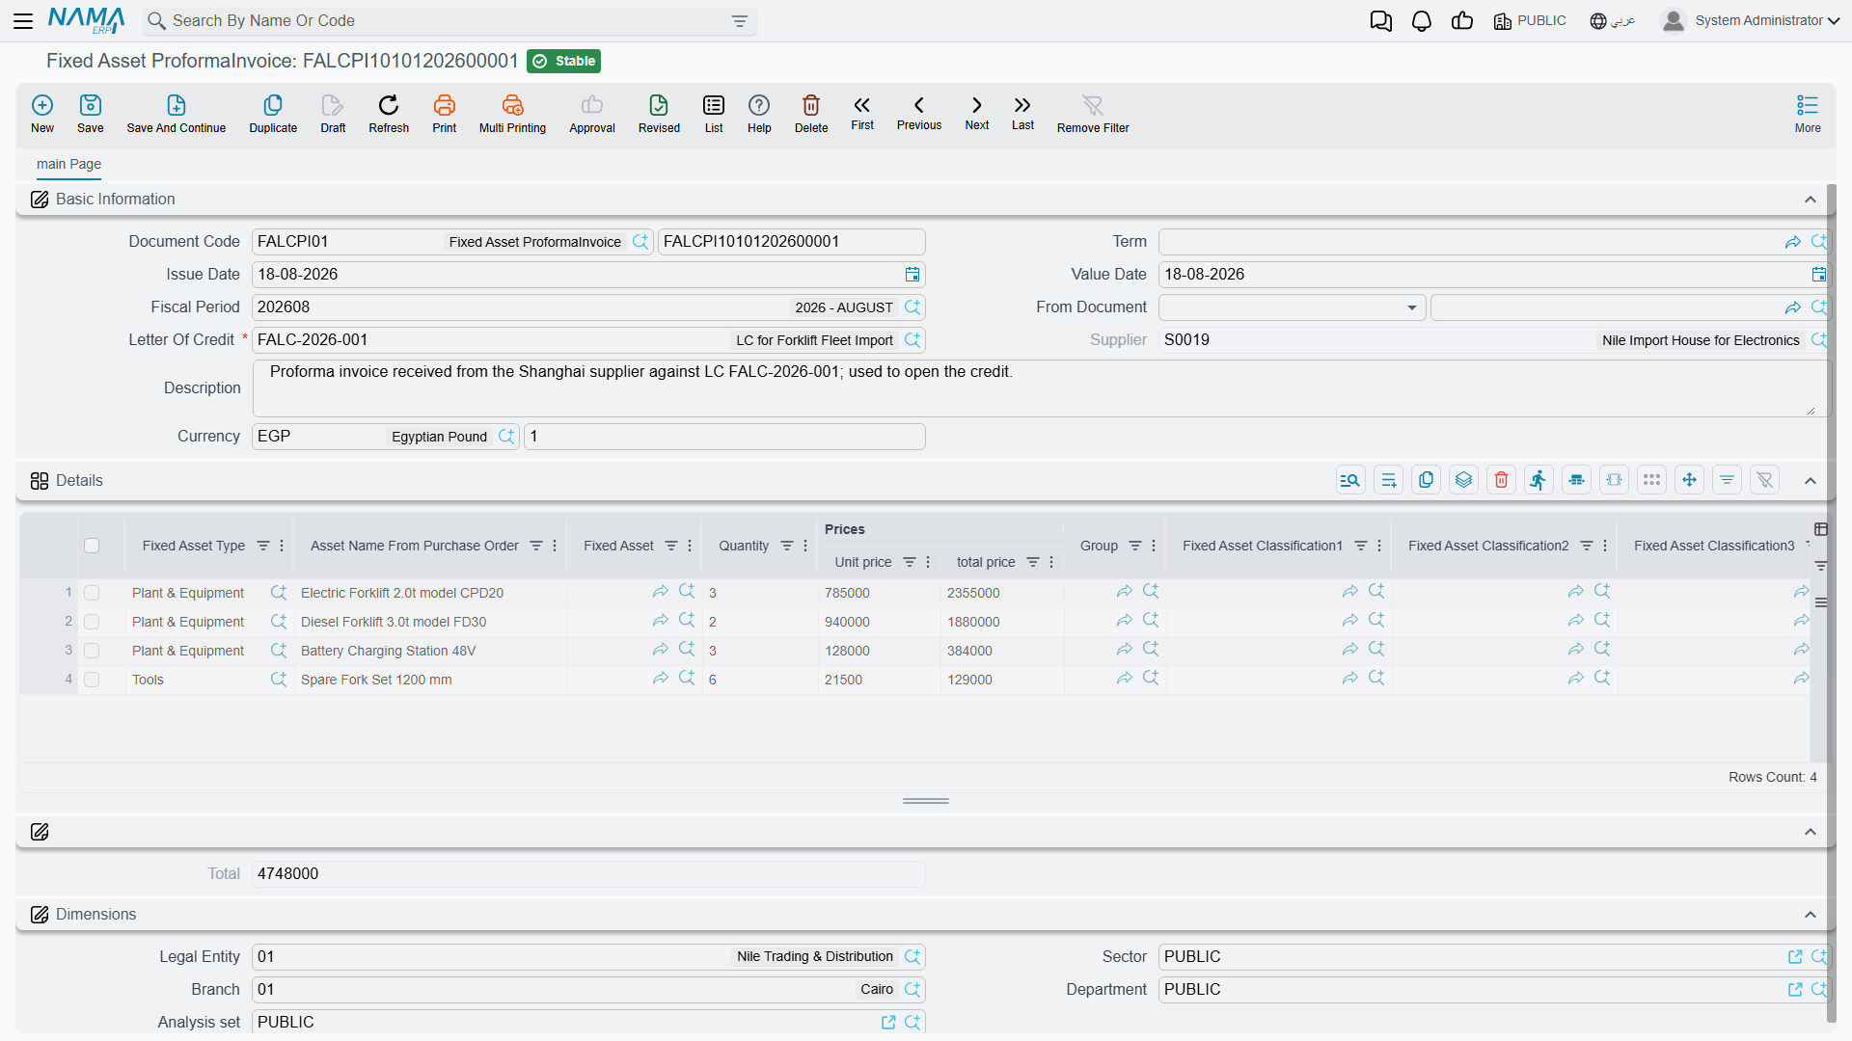Image resolution: width=1852 pixels, height=1041 pixels.
Task: Open Legal Entity lookup icon
Action: click(x=912, y=956)
